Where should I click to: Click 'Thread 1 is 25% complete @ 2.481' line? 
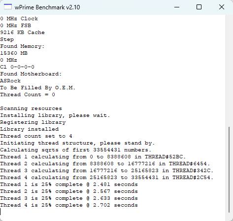(x=69, y=184)
